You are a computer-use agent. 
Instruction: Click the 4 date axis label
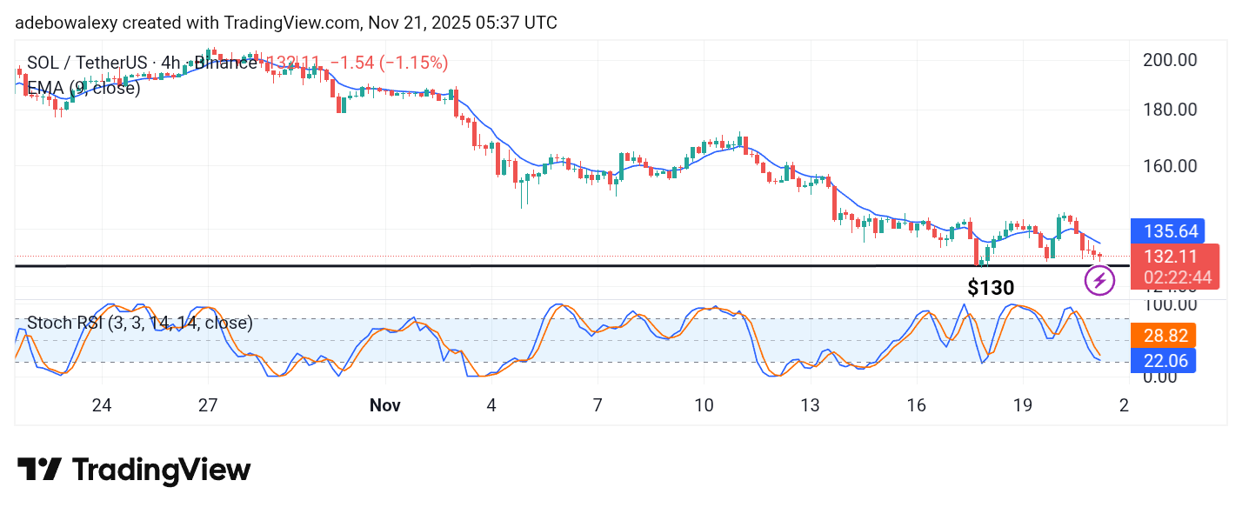coord(491,405)
